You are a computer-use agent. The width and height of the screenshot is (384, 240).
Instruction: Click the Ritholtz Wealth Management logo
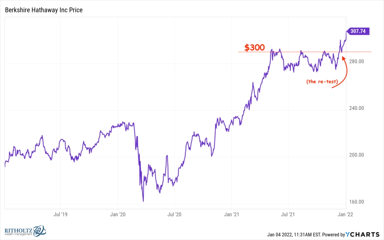coord(25,231)
